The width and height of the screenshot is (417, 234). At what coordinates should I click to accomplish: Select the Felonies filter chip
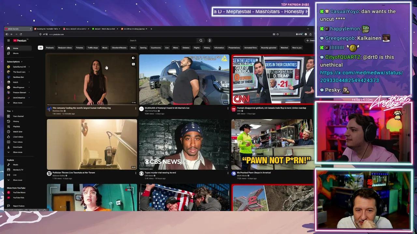79,48
